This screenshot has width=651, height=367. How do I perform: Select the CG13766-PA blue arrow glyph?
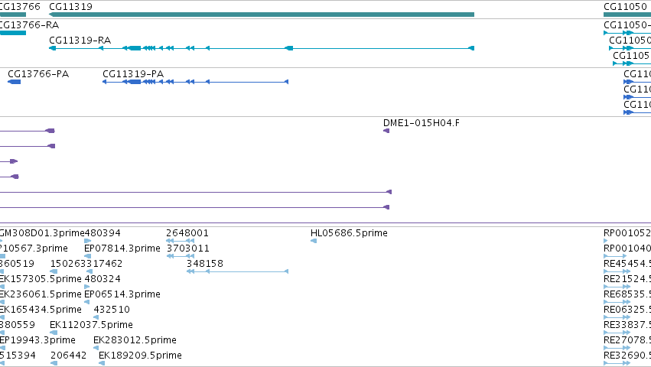pos(14,82)
